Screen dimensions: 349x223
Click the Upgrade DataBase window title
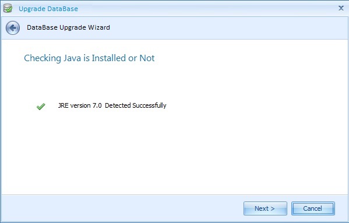click(x=48, y=9)
